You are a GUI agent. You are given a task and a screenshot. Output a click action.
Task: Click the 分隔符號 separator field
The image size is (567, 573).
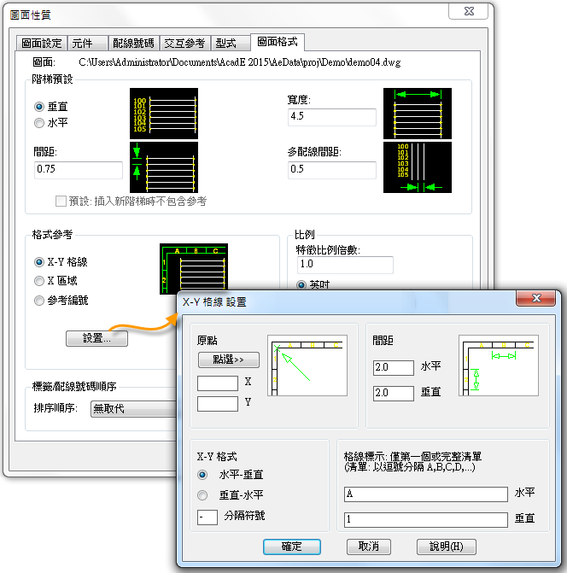coord(208,517)
